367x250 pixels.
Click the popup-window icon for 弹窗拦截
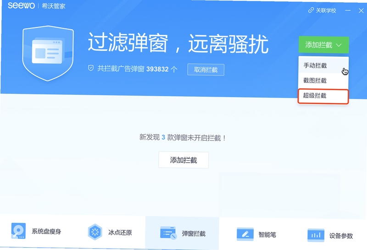pos(168,233)
